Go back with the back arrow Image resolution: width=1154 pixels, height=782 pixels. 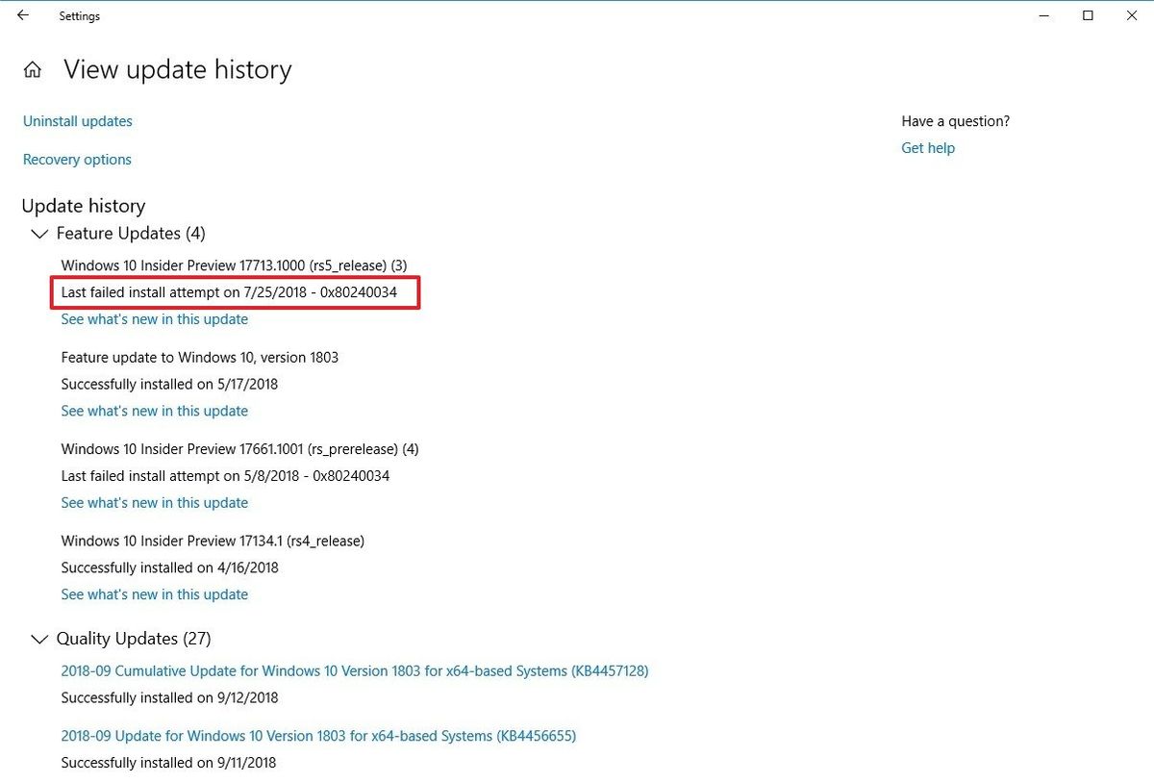pyautogui.click(x=23, y=15)
